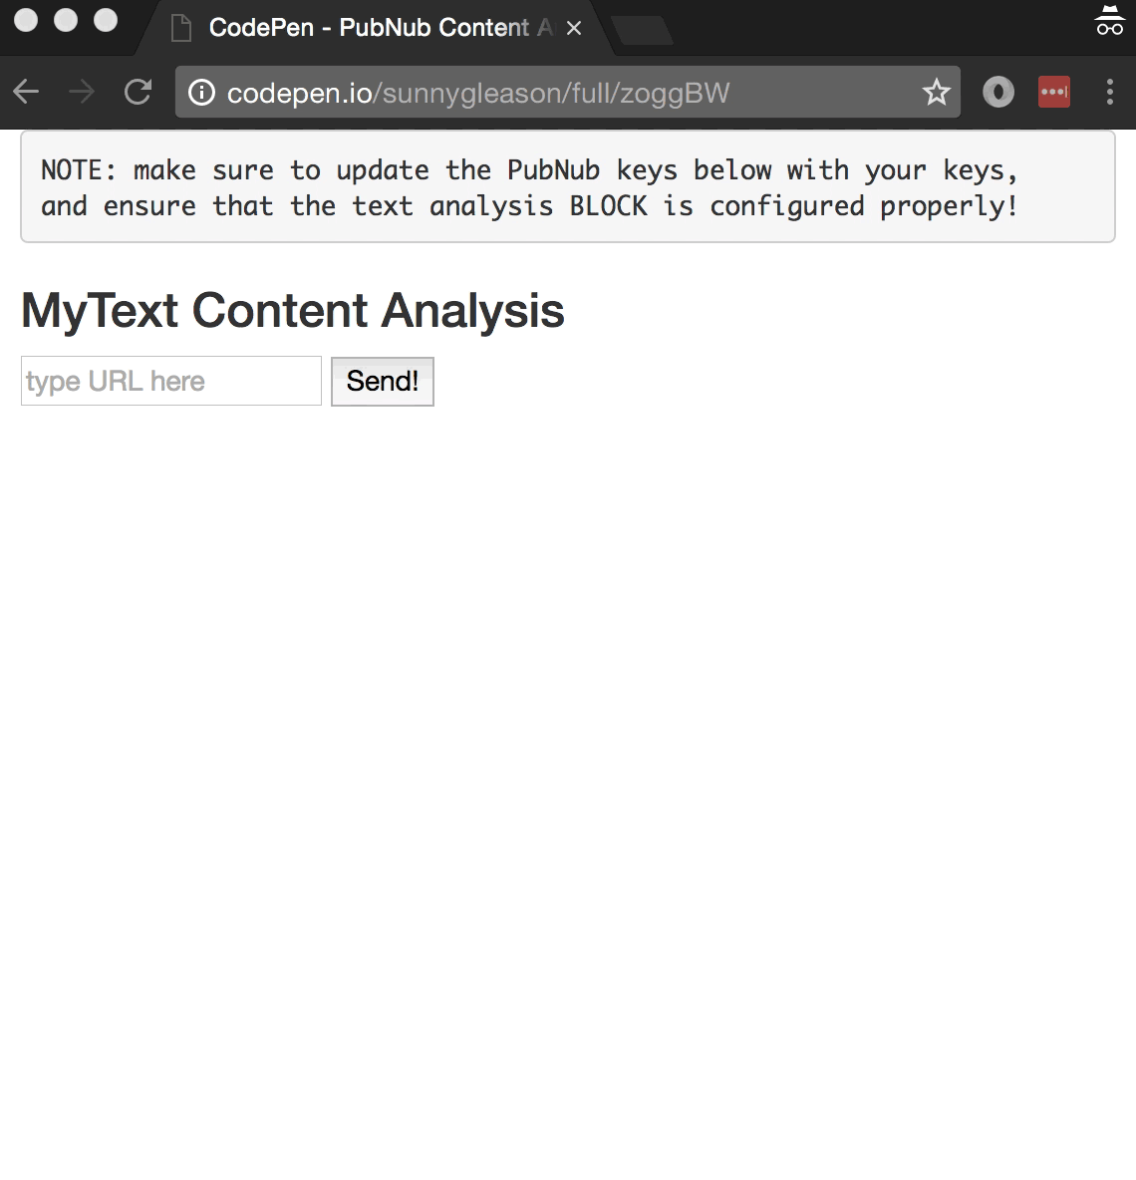Click the incognito mode indicator icon

pyautogui.click(x=1109, y=21)
